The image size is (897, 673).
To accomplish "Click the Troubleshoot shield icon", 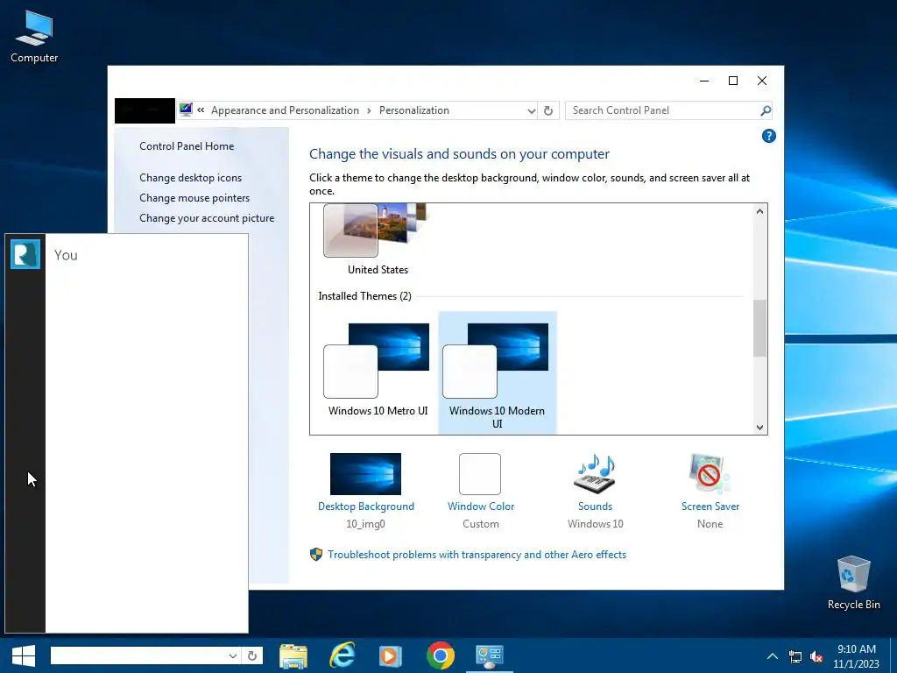I will tap(315, 554).
